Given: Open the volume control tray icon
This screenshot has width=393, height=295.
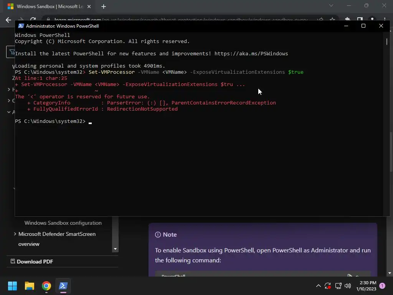Looking at the screenshot, I should click(x=348, y=286).
